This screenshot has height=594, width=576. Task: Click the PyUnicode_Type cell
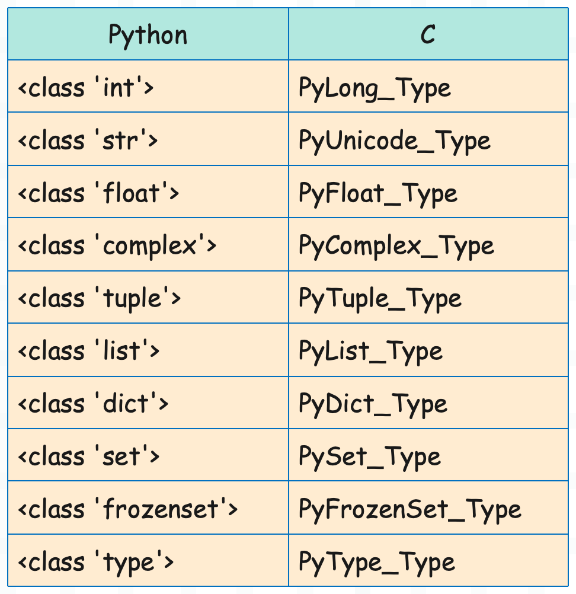click(428, 139)
